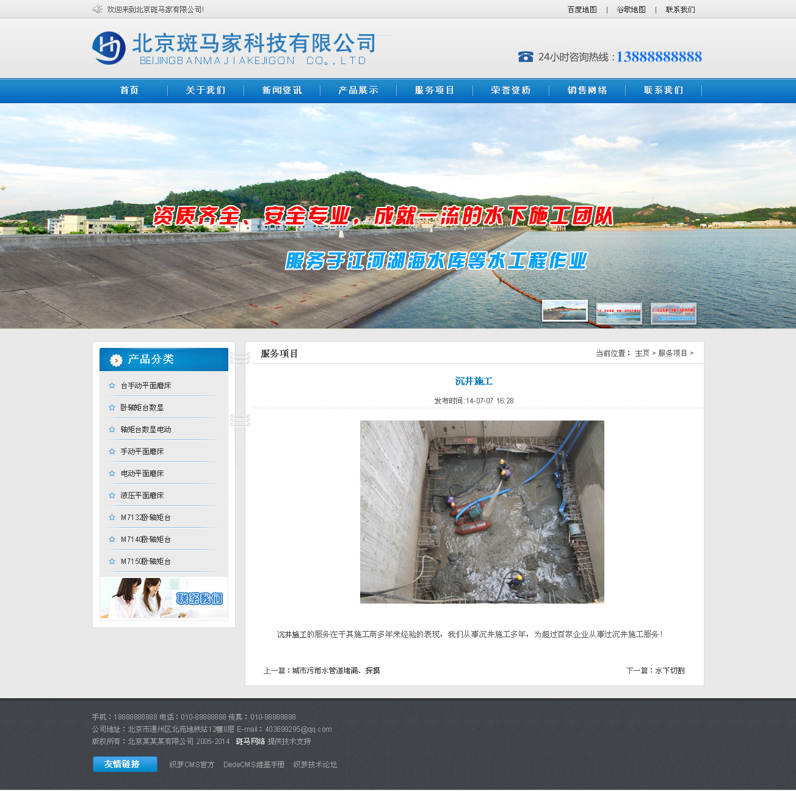Image resolution: width=796 pixels, height=791 pixels.
Task: Click the orange arrow icon beside 产品分类
Action: 116,360
